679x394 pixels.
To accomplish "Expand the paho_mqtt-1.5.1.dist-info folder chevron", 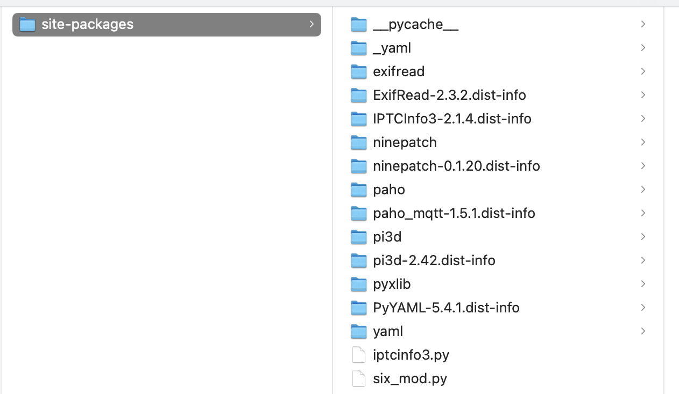I will coord(642,213).
